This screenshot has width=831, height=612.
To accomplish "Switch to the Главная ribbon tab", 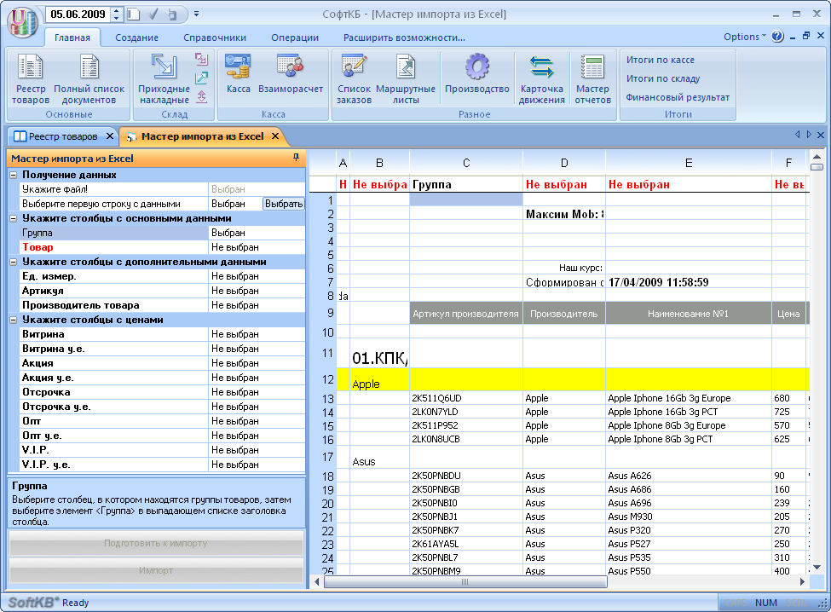I will 72,38.
